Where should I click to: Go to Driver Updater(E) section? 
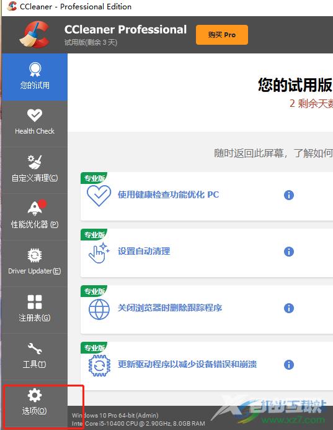[x=35, y=263]
